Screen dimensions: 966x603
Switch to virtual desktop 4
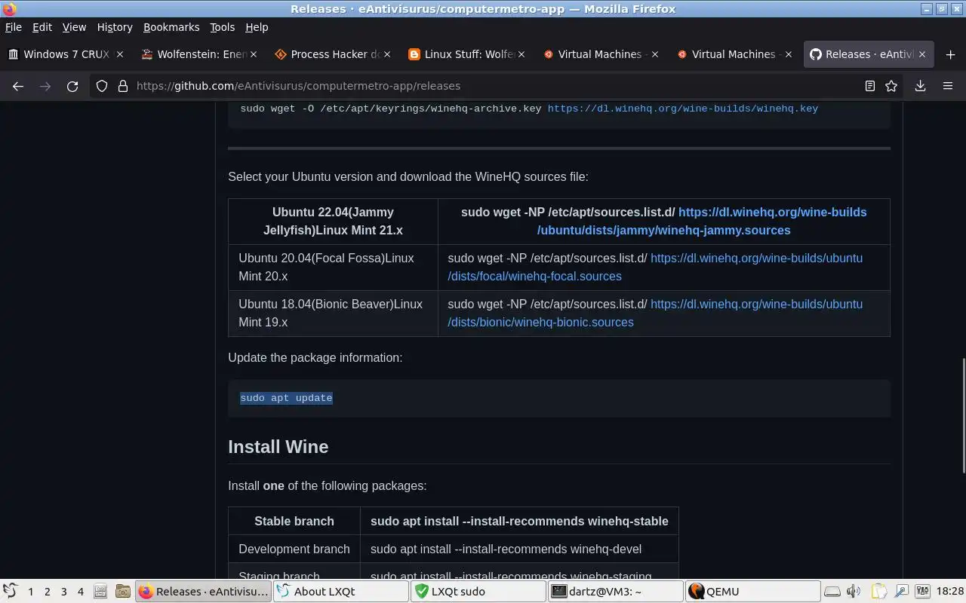tap(81, 592)
